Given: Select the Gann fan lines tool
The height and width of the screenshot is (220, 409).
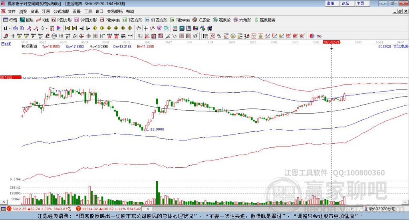Looking at the screenshot, I should (147, 36).
